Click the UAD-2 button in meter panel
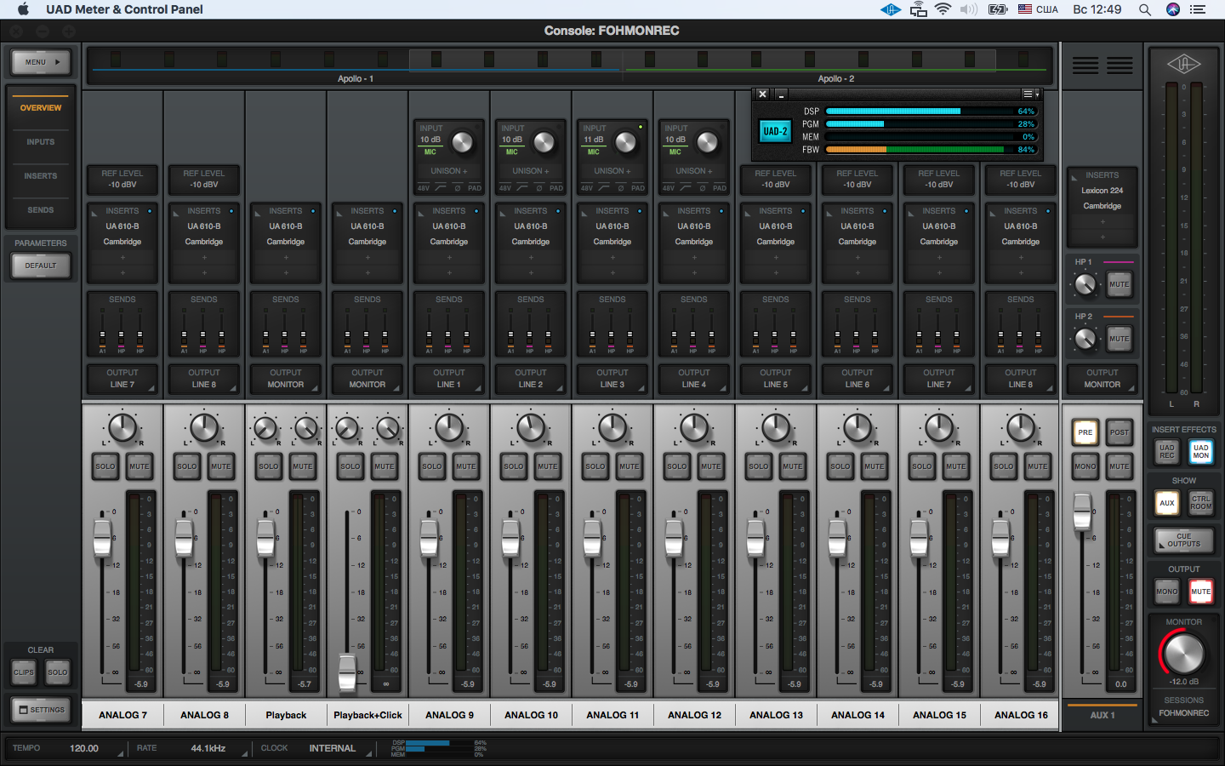The image size is (1225, 766). 774,131
